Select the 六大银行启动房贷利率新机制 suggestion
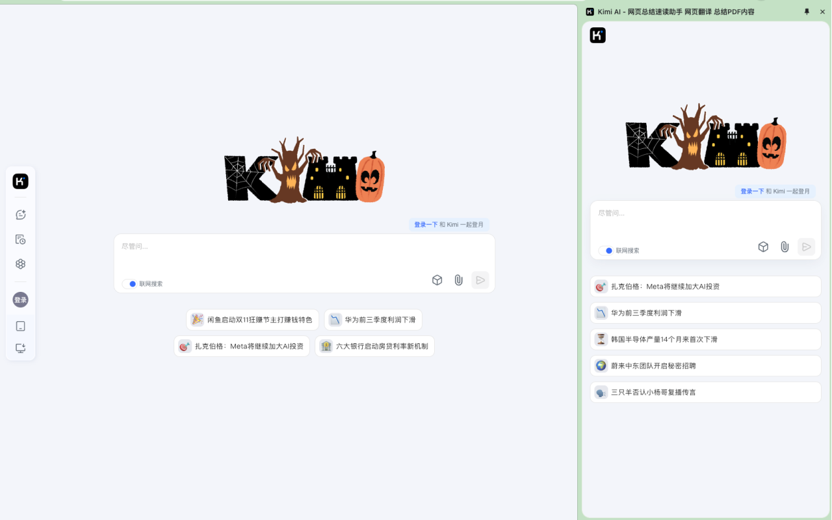This screenshot has width=832, height=520. click(374, 346)
